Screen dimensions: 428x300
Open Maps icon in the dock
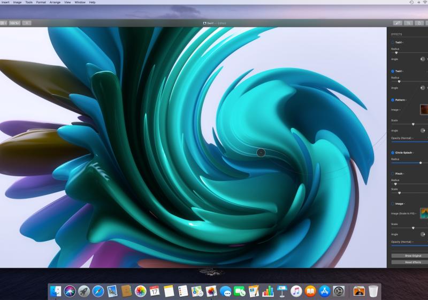click(x=197, y=291)
